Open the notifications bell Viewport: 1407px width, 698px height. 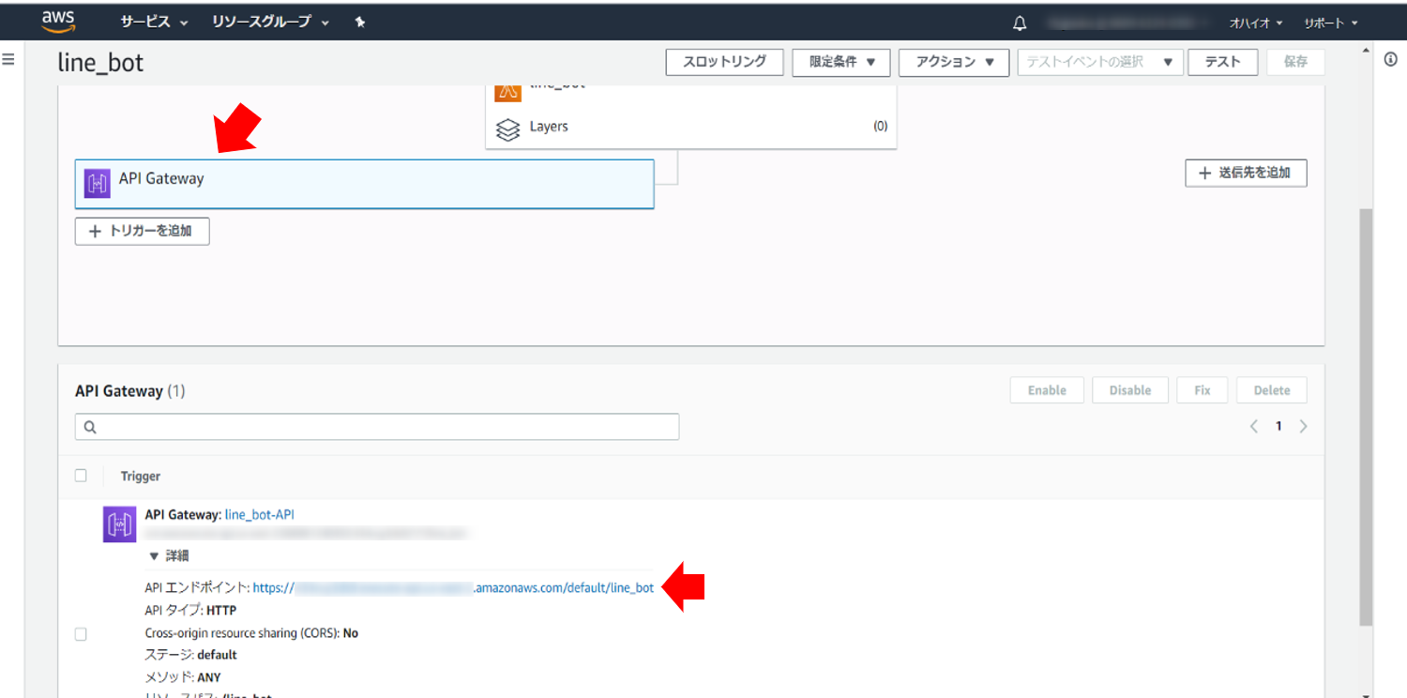click(x=1021, y=23)
